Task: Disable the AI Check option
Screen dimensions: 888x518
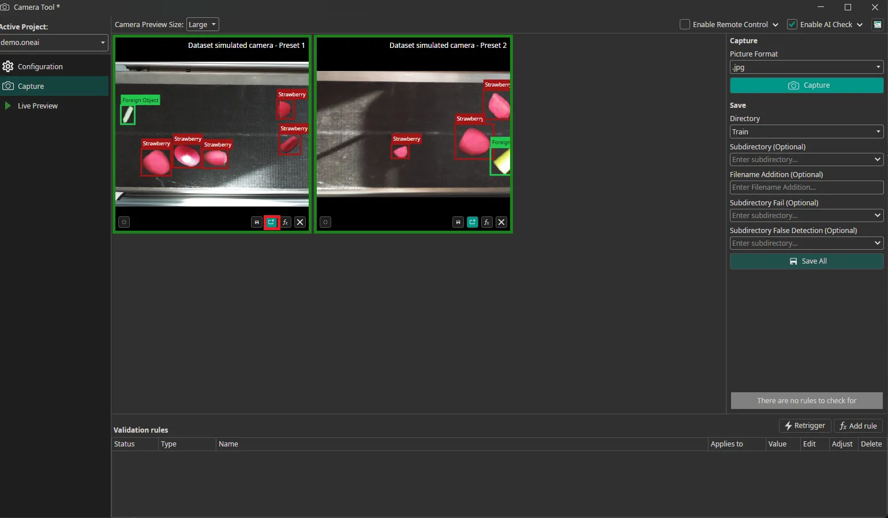Action: 792,24
